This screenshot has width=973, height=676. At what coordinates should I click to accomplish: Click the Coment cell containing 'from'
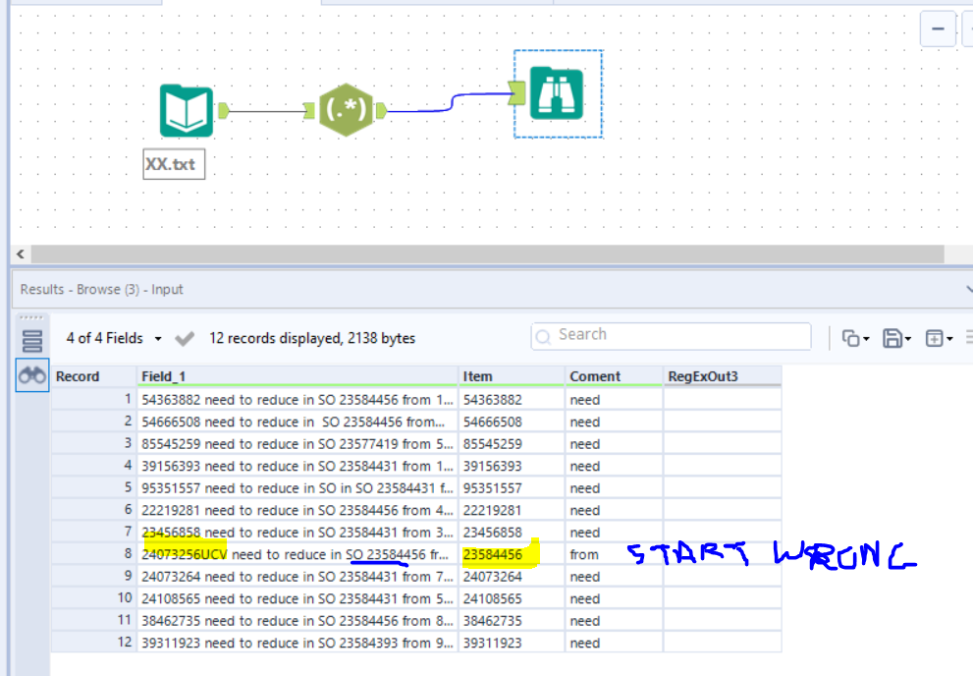[x=614, y=554]
